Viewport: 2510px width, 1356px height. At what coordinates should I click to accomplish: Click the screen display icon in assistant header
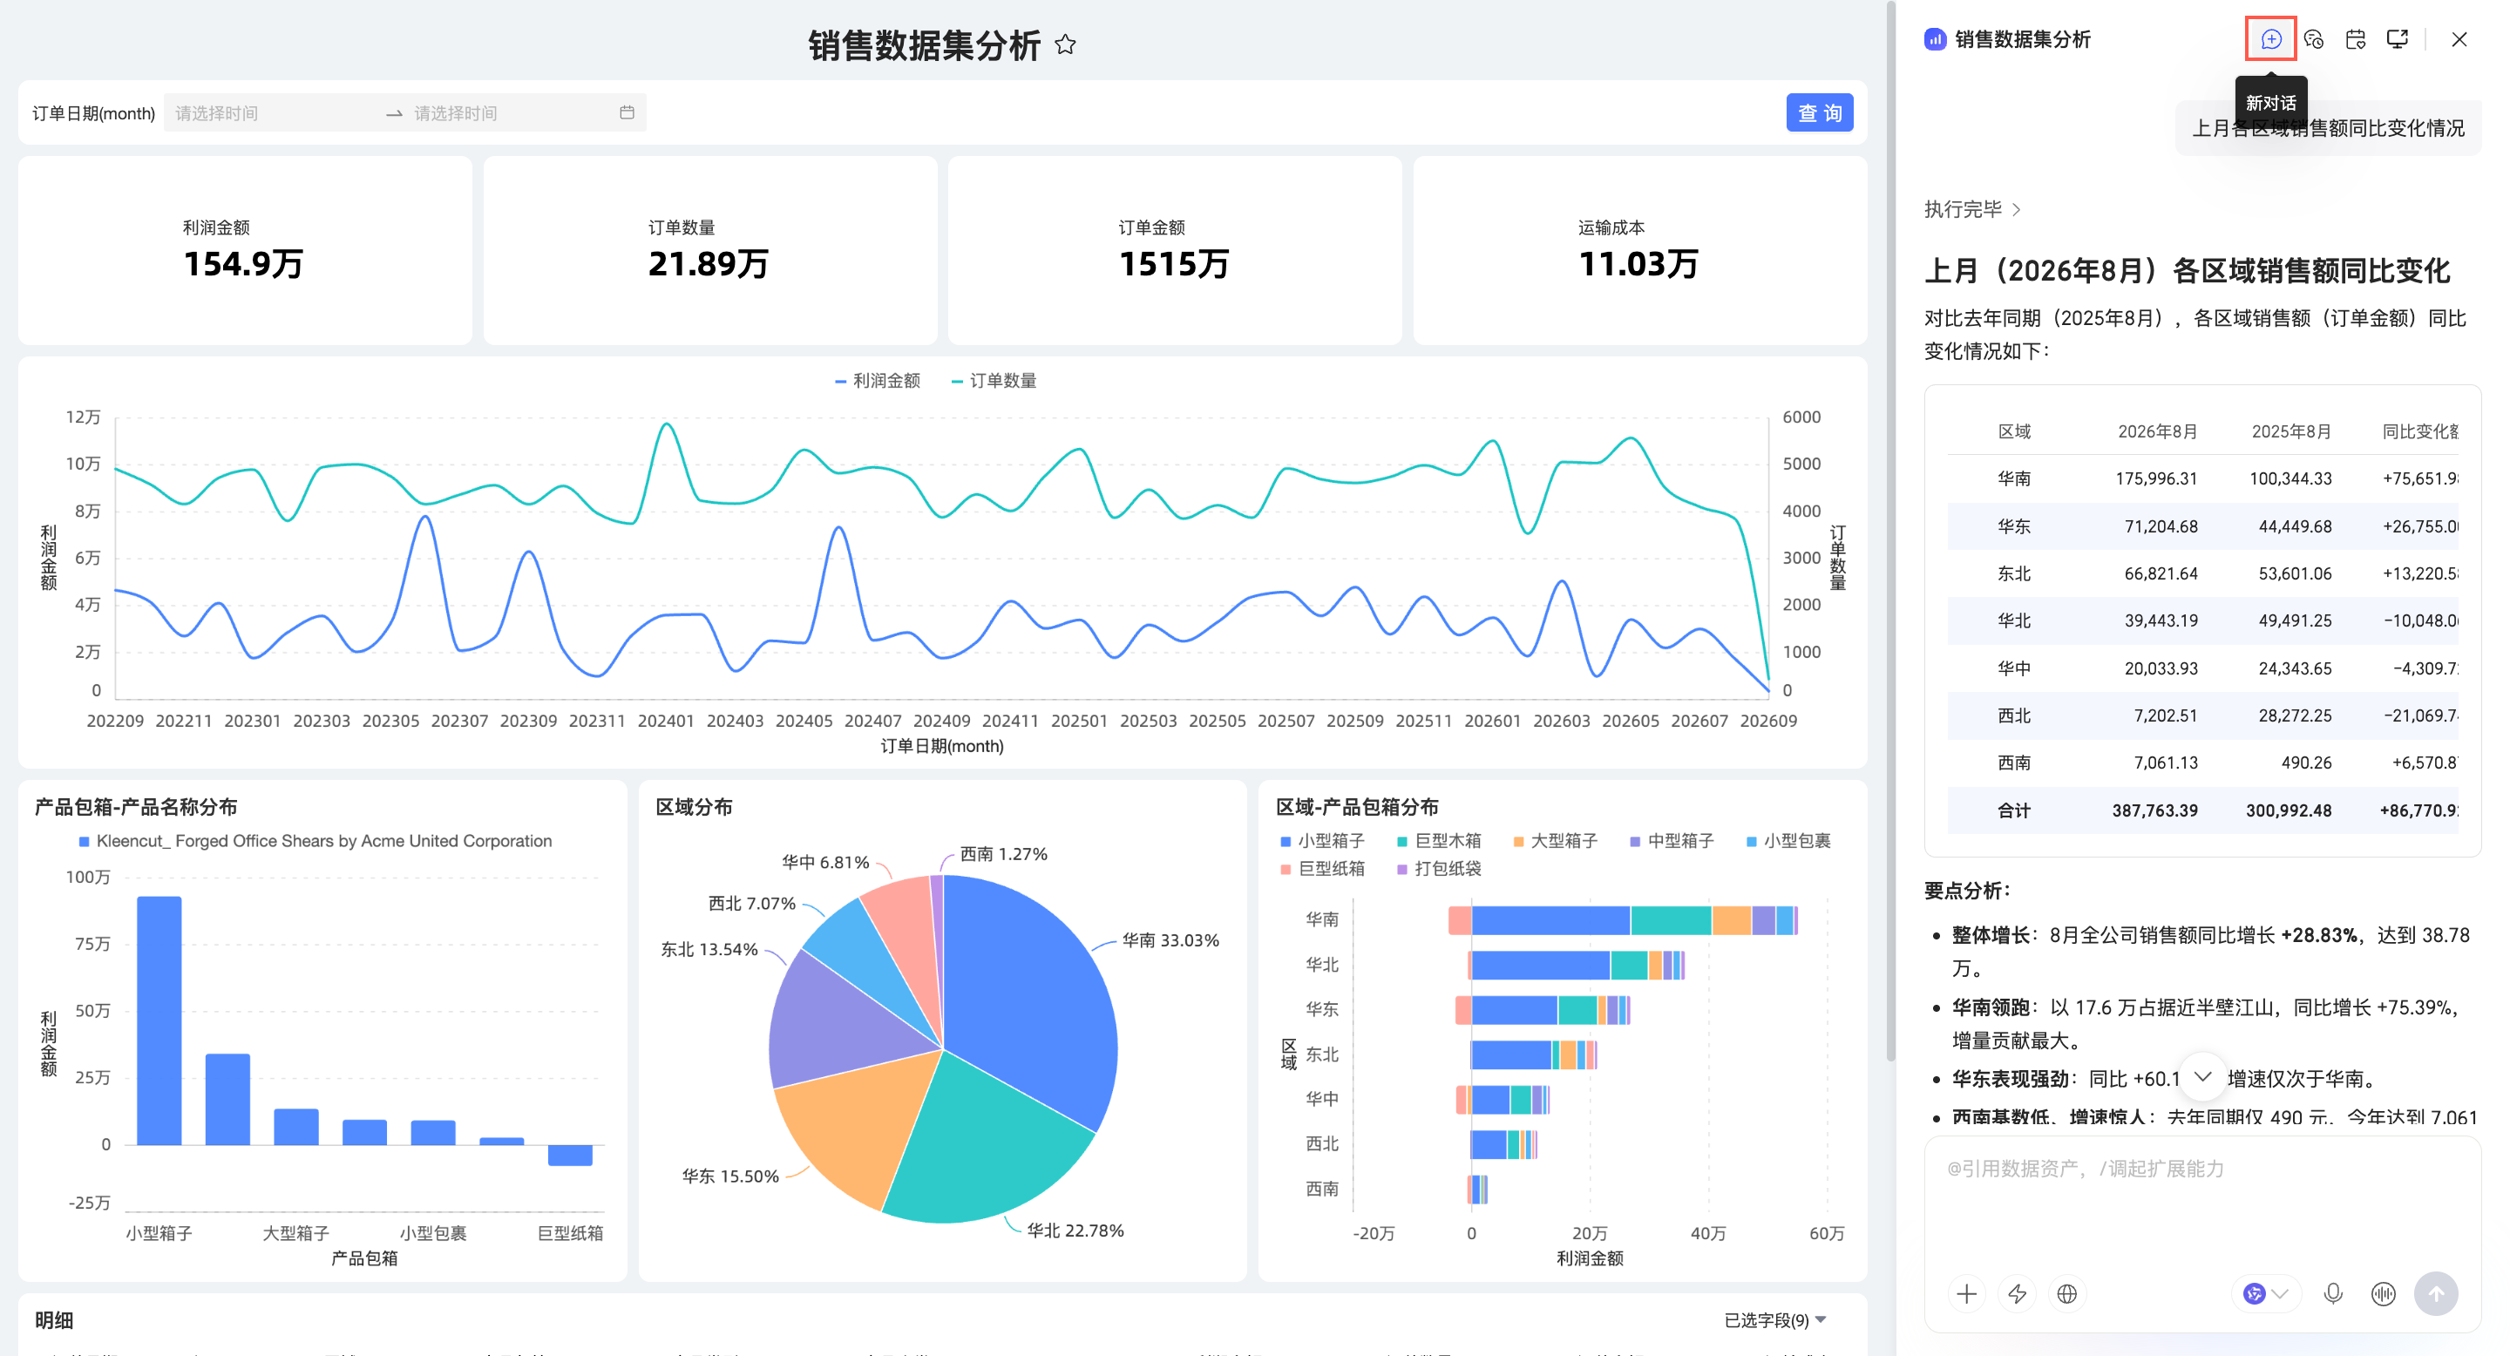(x=2397, y=39)
